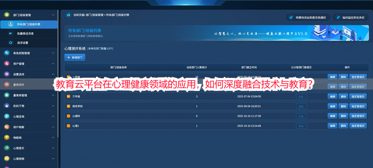Click the 部门/班级名称 column header
The height and width of the screenshot is (168, 373).
118,67
